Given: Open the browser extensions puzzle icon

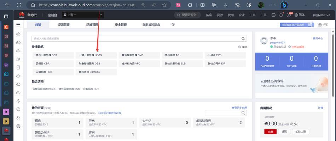Looking at the screenshot, I should coord(190,5).
